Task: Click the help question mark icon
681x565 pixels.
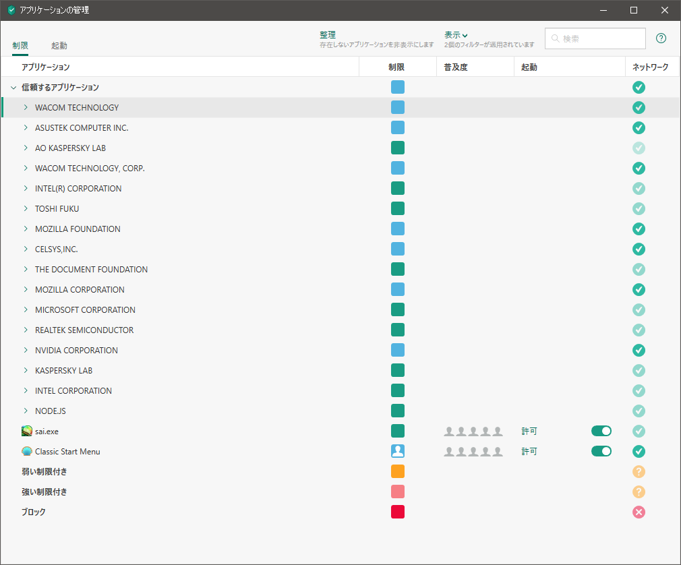Action: coord(661,38)
